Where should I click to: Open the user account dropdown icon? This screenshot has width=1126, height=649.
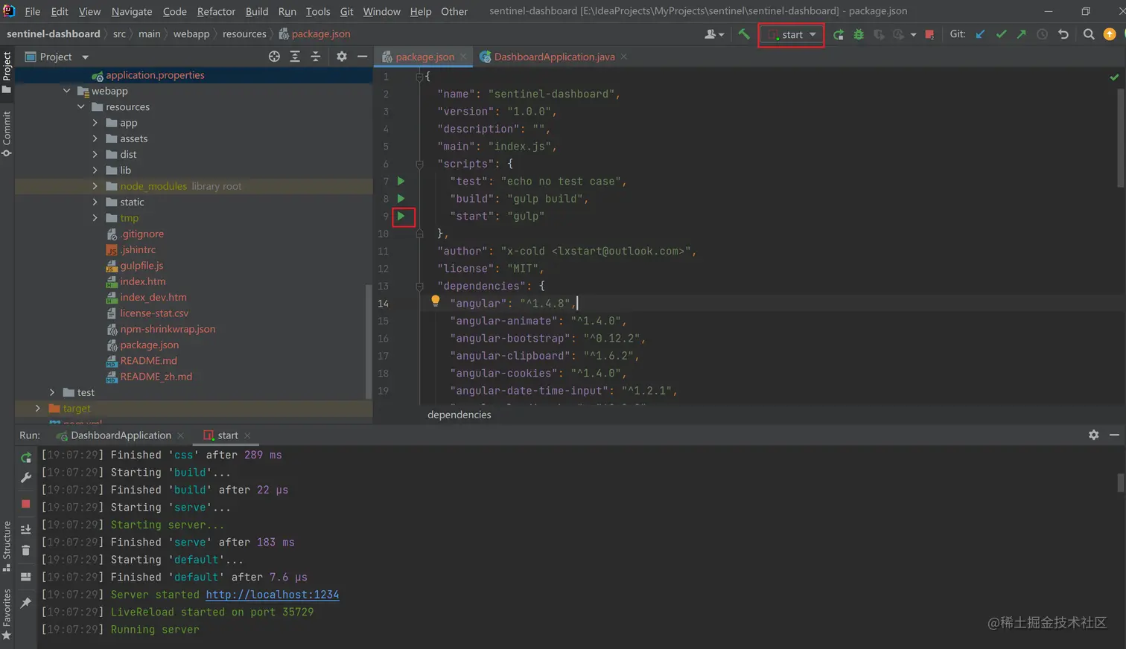pos(714,34)
